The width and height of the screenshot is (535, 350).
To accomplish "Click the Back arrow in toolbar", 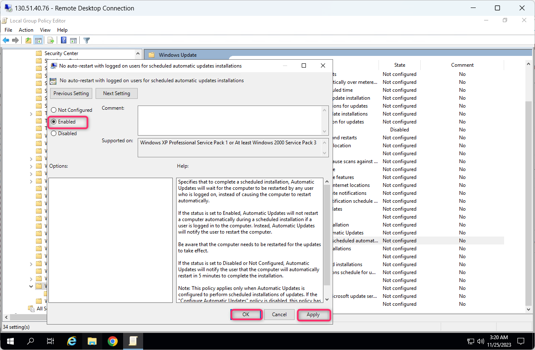I will coord(6,40).
